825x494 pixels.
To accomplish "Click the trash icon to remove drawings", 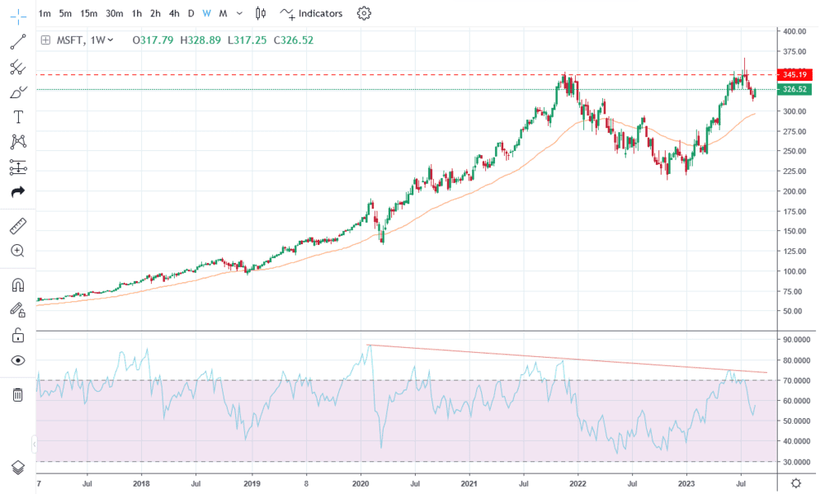I will coord(17,395).
